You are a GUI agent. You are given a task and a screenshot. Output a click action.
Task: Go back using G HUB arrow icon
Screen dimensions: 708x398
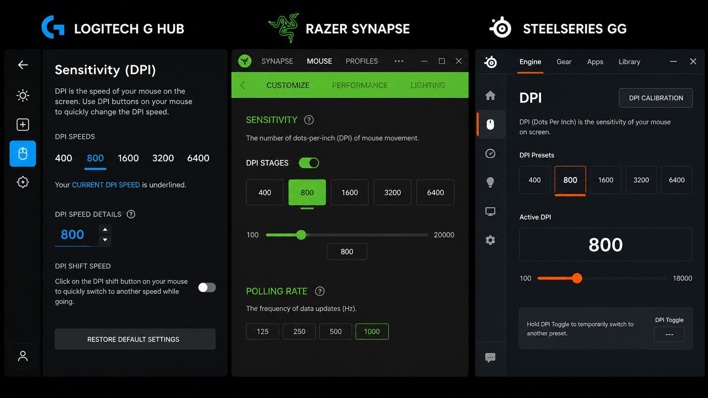23,65
